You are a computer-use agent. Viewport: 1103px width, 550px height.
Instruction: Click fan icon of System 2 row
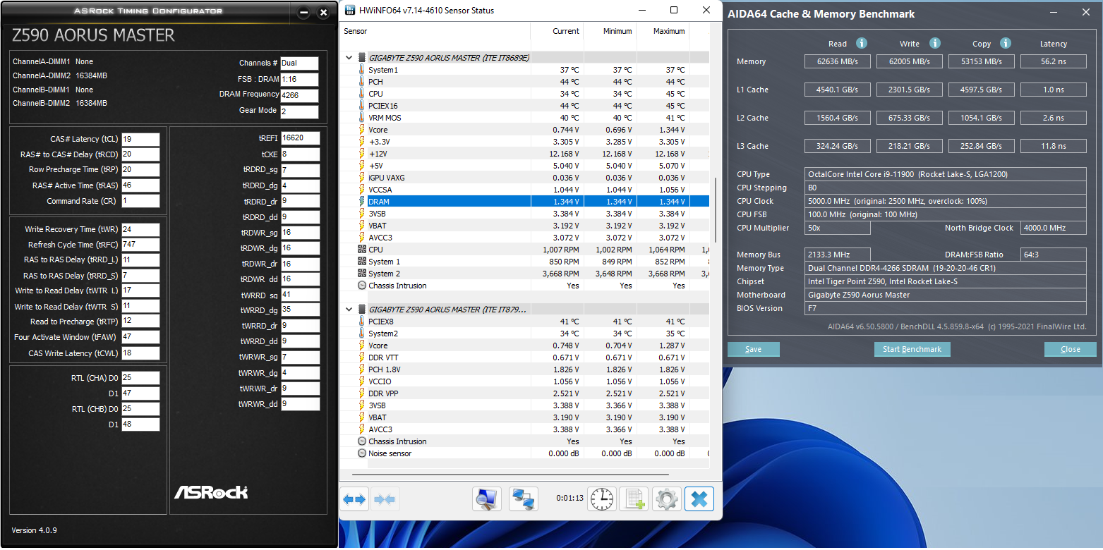pos(362,274)
